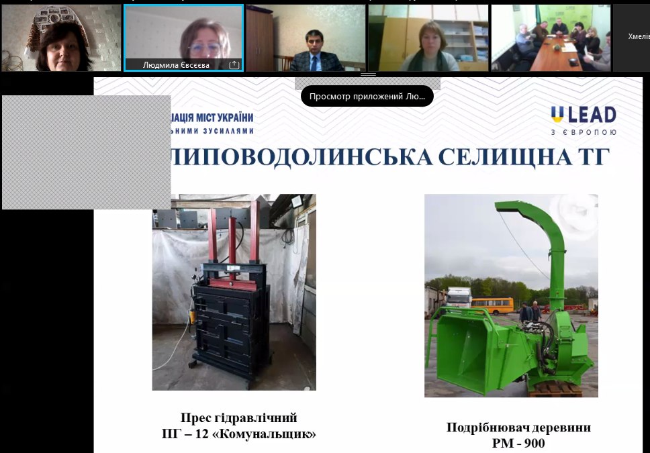Image resolution: width=650 pixels, height=453 pixels.
Task: Select the first participant's video thumbnail
Action: click(x=60, y=38)
